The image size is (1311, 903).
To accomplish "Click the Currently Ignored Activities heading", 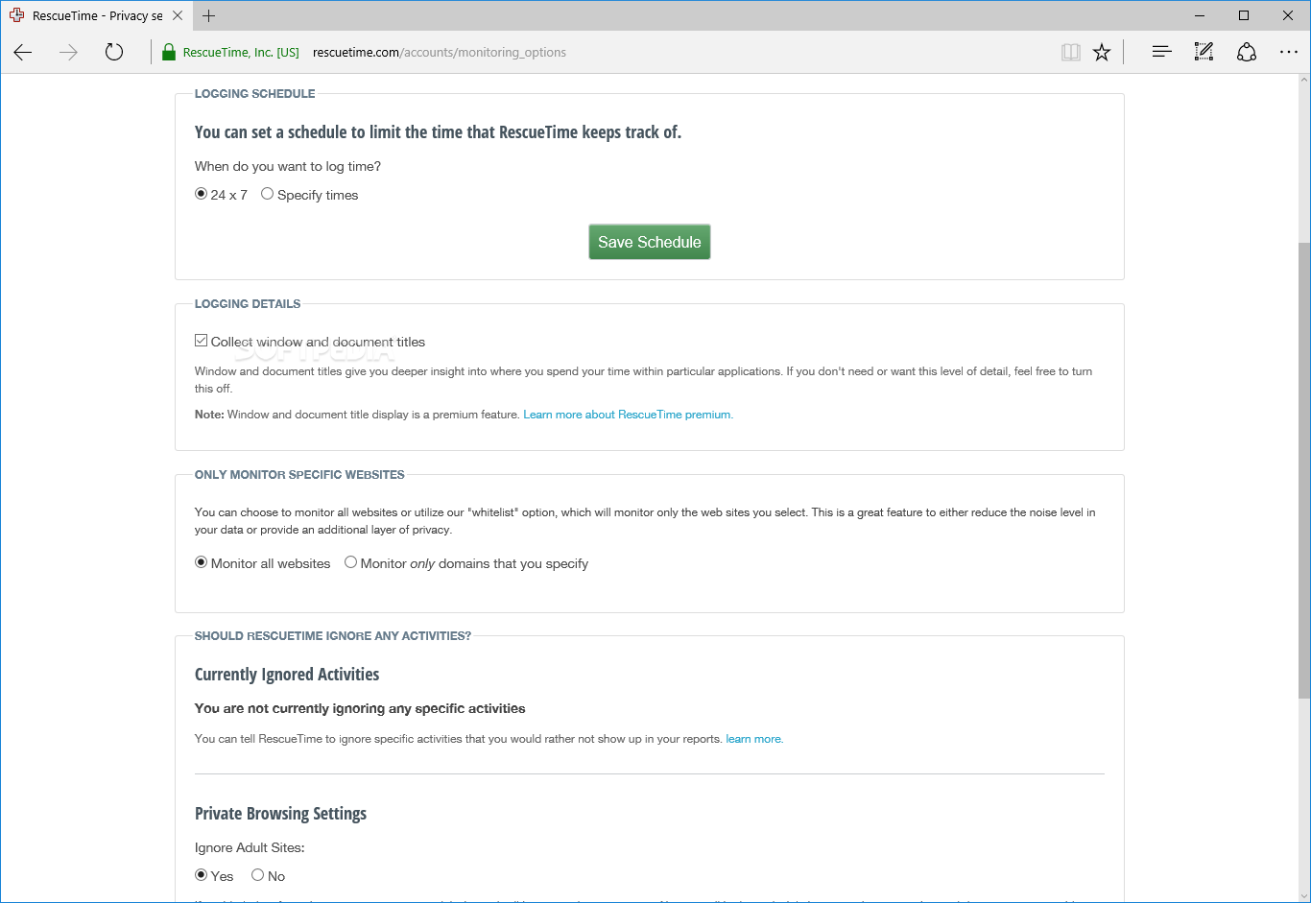I will [x=287, y=675].
